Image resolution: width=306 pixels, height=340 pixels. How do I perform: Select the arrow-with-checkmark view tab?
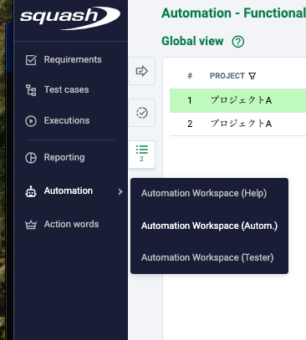[x=142, y=71]
